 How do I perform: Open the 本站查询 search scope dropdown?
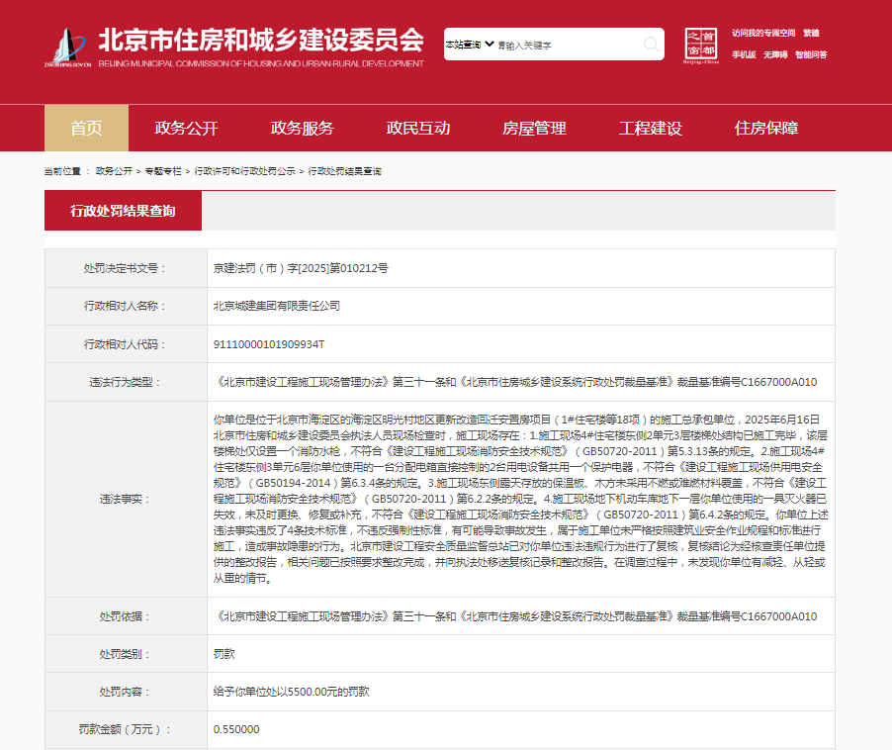click(470, 45)
